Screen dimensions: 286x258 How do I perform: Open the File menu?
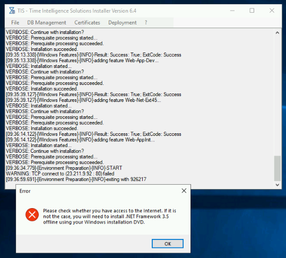[15, 23]
